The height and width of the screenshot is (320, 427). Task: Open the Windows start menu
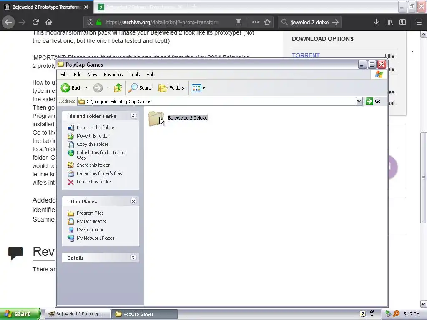(x=20, y=314)
